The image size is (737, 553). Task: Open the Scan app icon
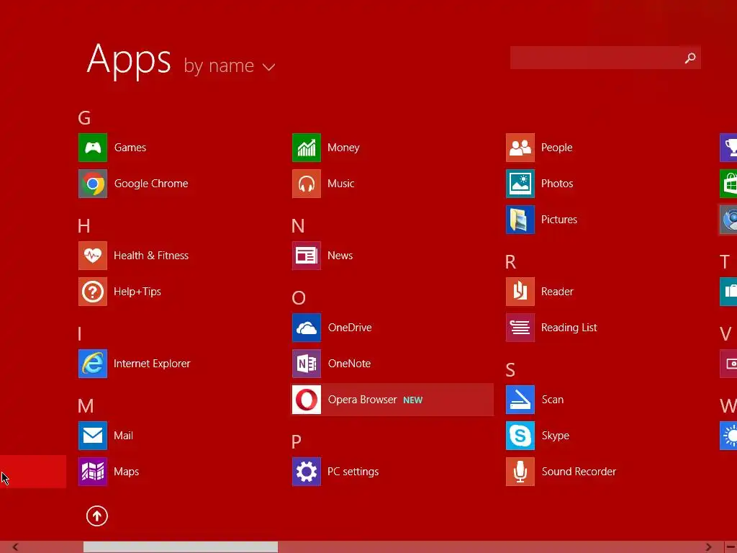pos(520,400)
